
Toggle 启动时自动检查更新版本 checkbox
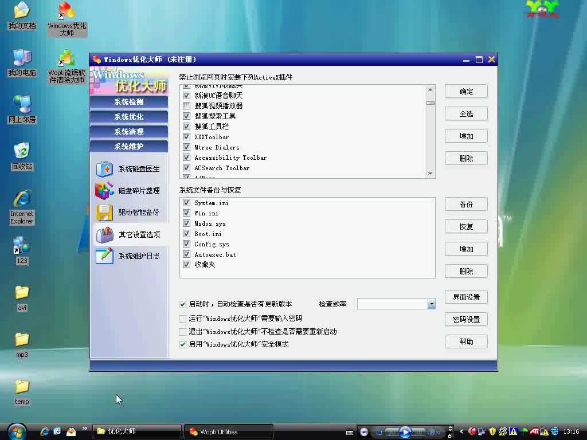[x=182, y=304]
